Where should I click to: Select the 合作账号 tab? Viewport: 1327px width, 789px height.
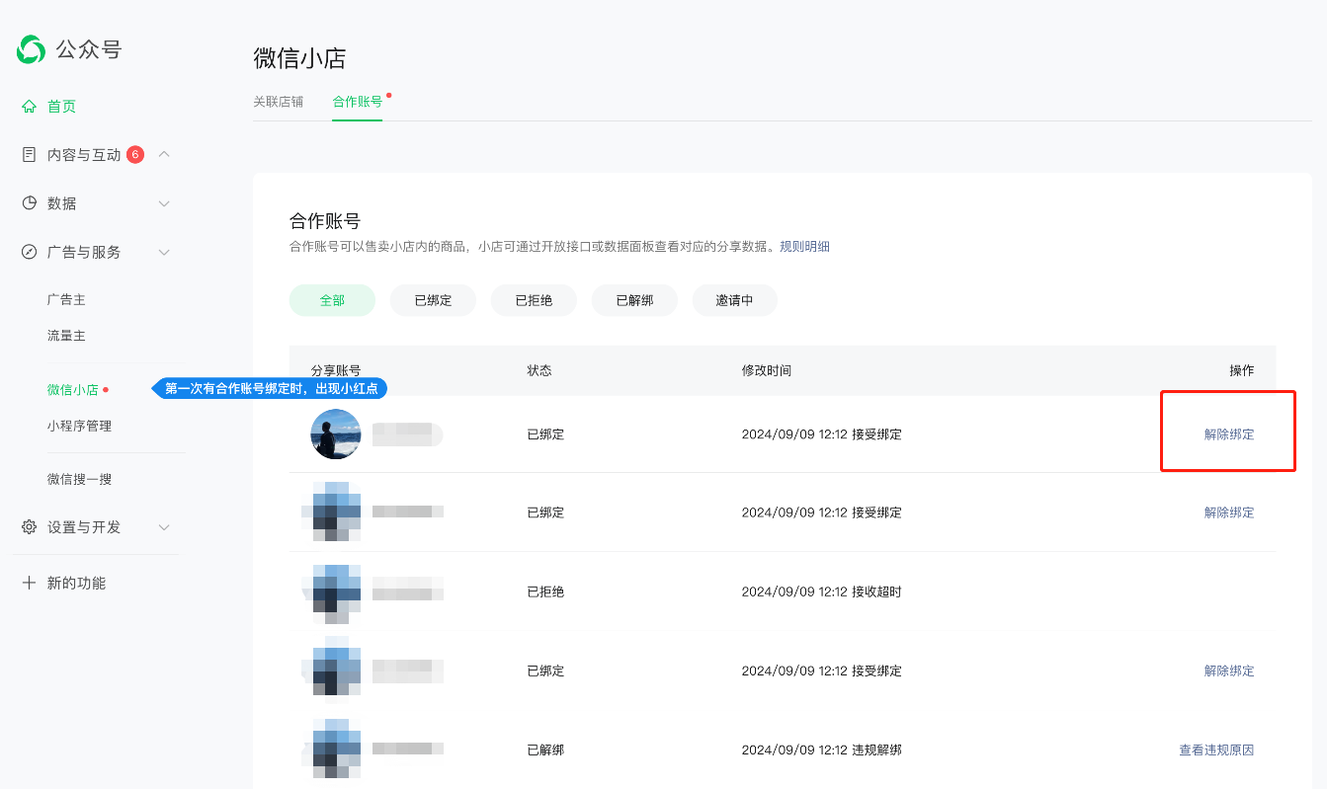[357, 102]
